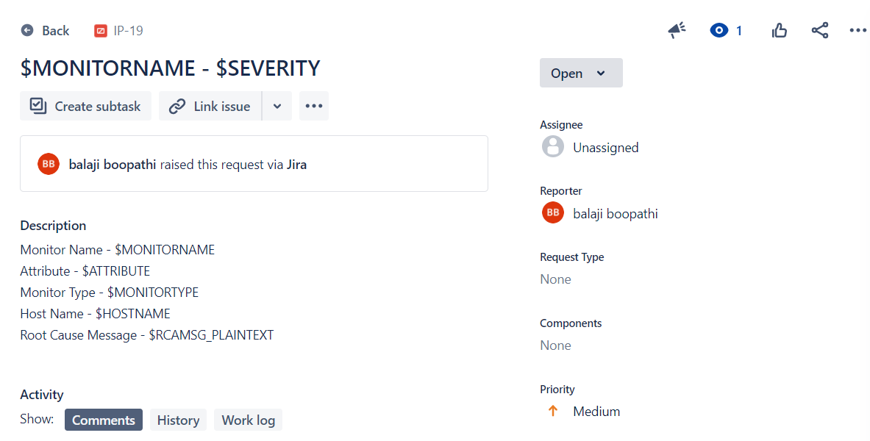Click the Link issue button
Image resolution: width=870 pixels, height=441 pixels.
(x=210, y=106)
